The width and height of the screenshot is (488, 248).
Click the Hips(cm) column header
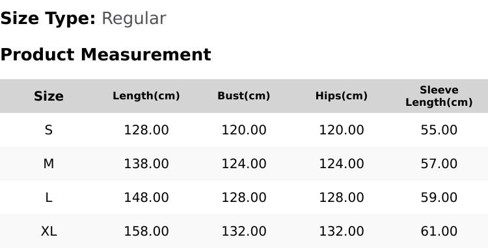342,96
